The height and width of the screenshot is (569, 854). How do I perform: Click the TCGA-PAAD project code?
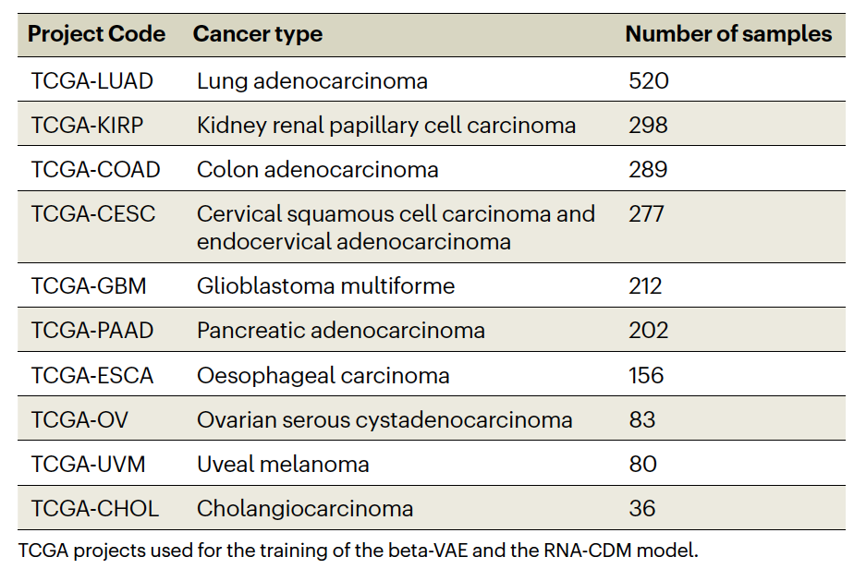[x=92, y=331]
